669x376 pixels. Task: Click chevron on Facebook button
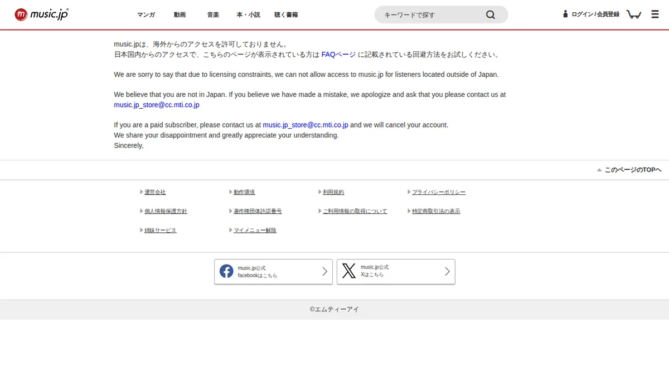coord(325,271)
